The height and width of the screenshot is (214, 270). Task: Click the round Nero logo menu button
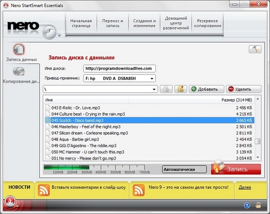tap(49, 32)
